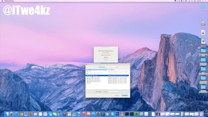
Task: Click Cancel in the file dialog
Action: point(117,95)
